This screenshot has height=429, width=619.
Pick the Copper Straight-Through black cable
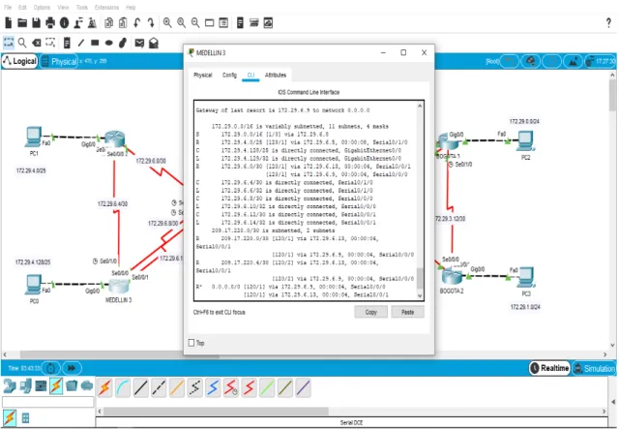click(140, 387)
